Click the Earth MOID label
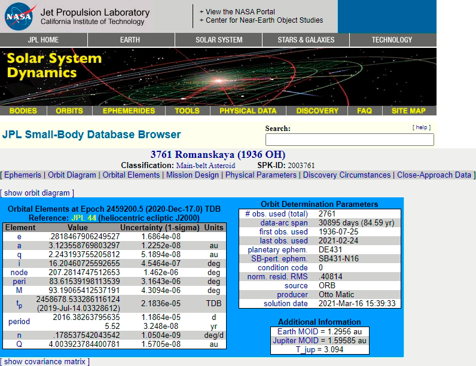 pos(298,331)
